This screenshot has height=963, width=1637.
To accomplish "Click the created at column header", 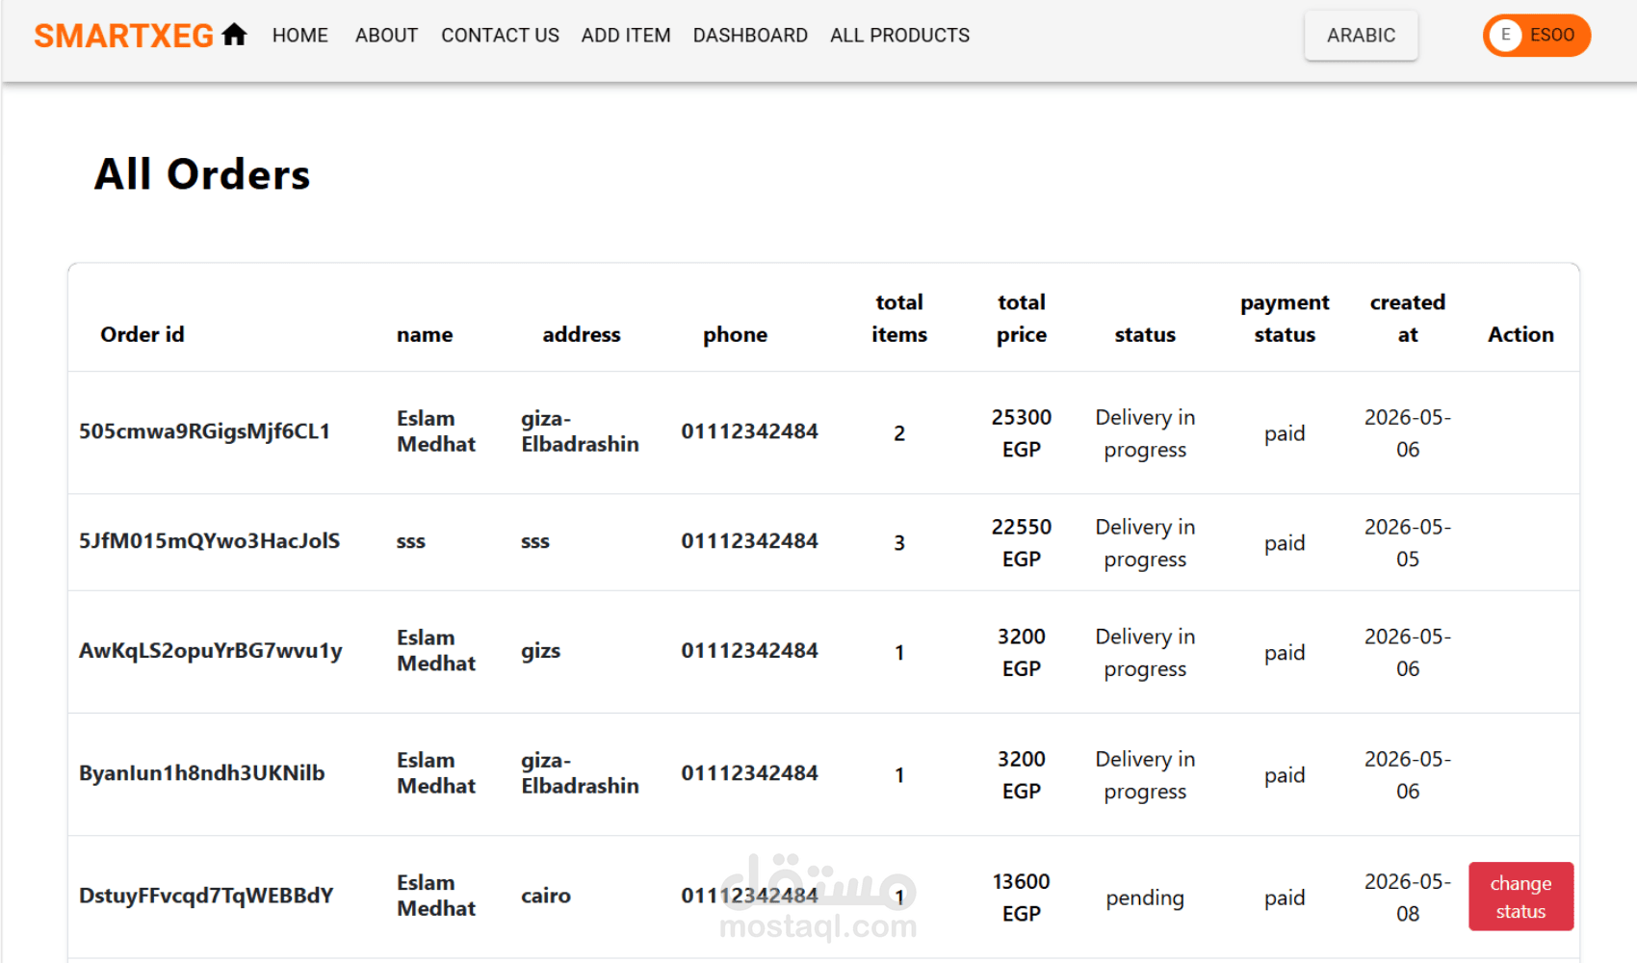I will tap(1408, 318).
